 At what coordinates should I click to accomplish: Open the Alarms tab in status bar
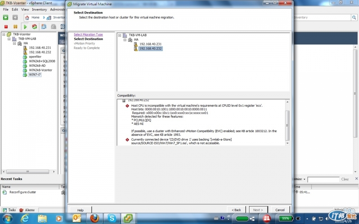[x=27, y=210]
